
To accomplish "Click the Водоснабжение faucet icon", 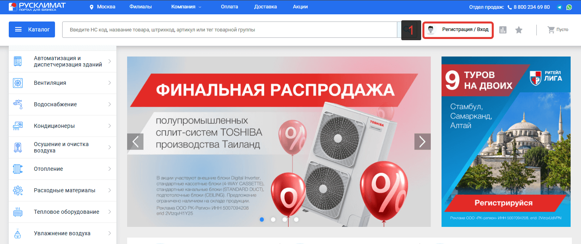I will pyautogui.click(x=18, y=104).
